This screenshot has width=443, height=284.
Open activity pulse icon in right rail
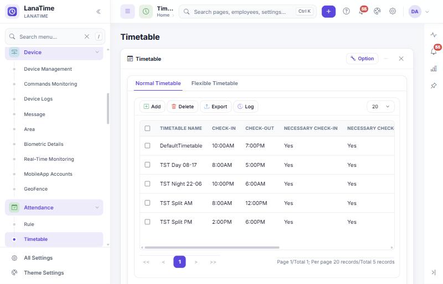pos(434,35)
